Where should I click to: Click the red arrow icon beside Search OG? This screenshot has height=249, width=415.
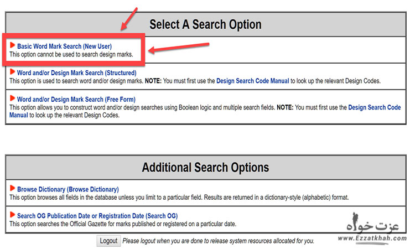tap(13, 215)
